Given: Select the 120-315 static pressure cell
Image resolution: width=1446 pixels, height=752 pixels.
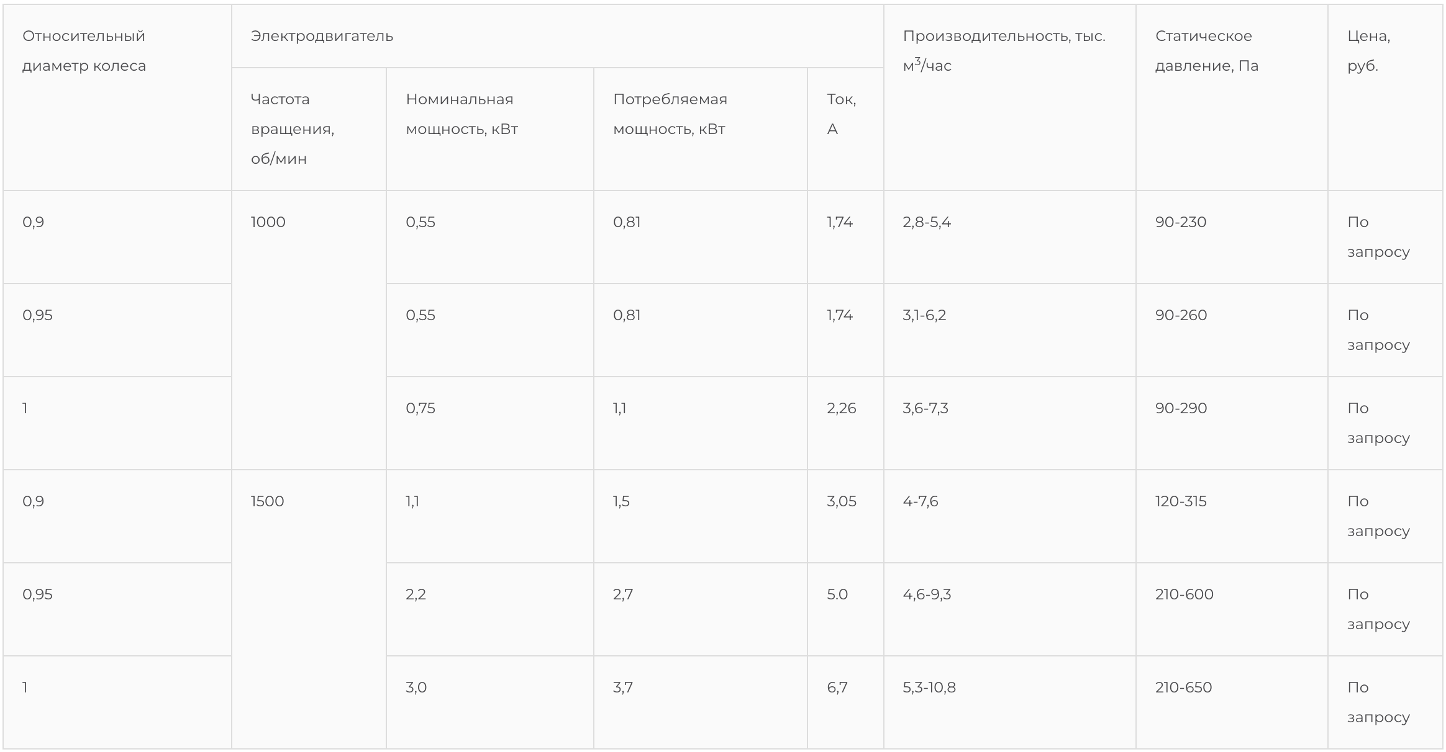Looking at the screenshot, I should pos(1181,501).
